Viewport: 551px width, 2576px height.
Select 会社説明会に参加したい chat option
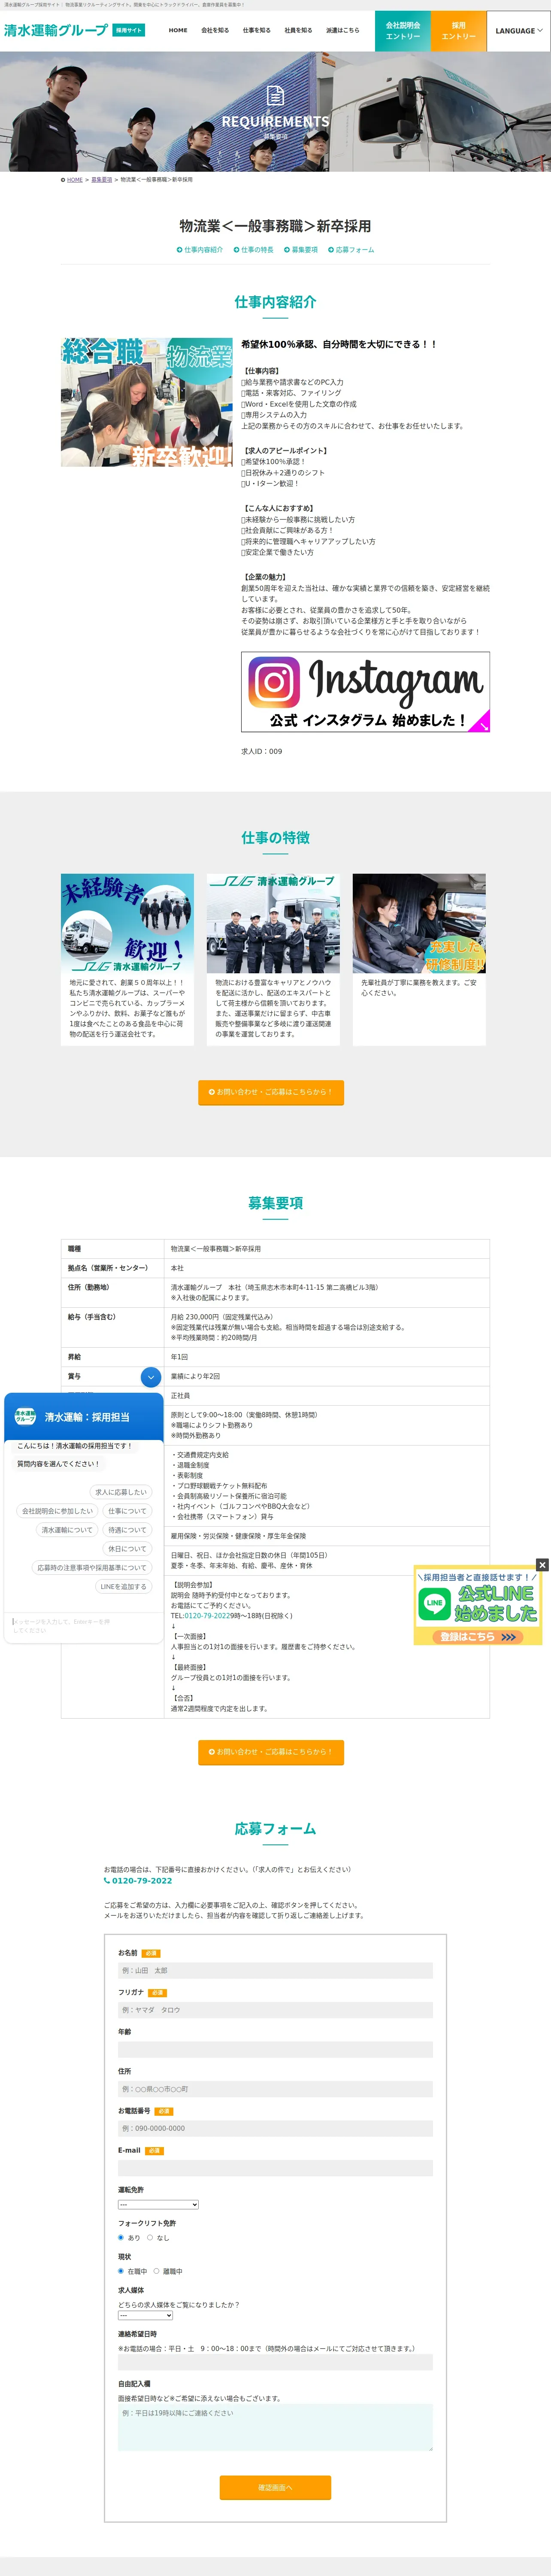58,1511
